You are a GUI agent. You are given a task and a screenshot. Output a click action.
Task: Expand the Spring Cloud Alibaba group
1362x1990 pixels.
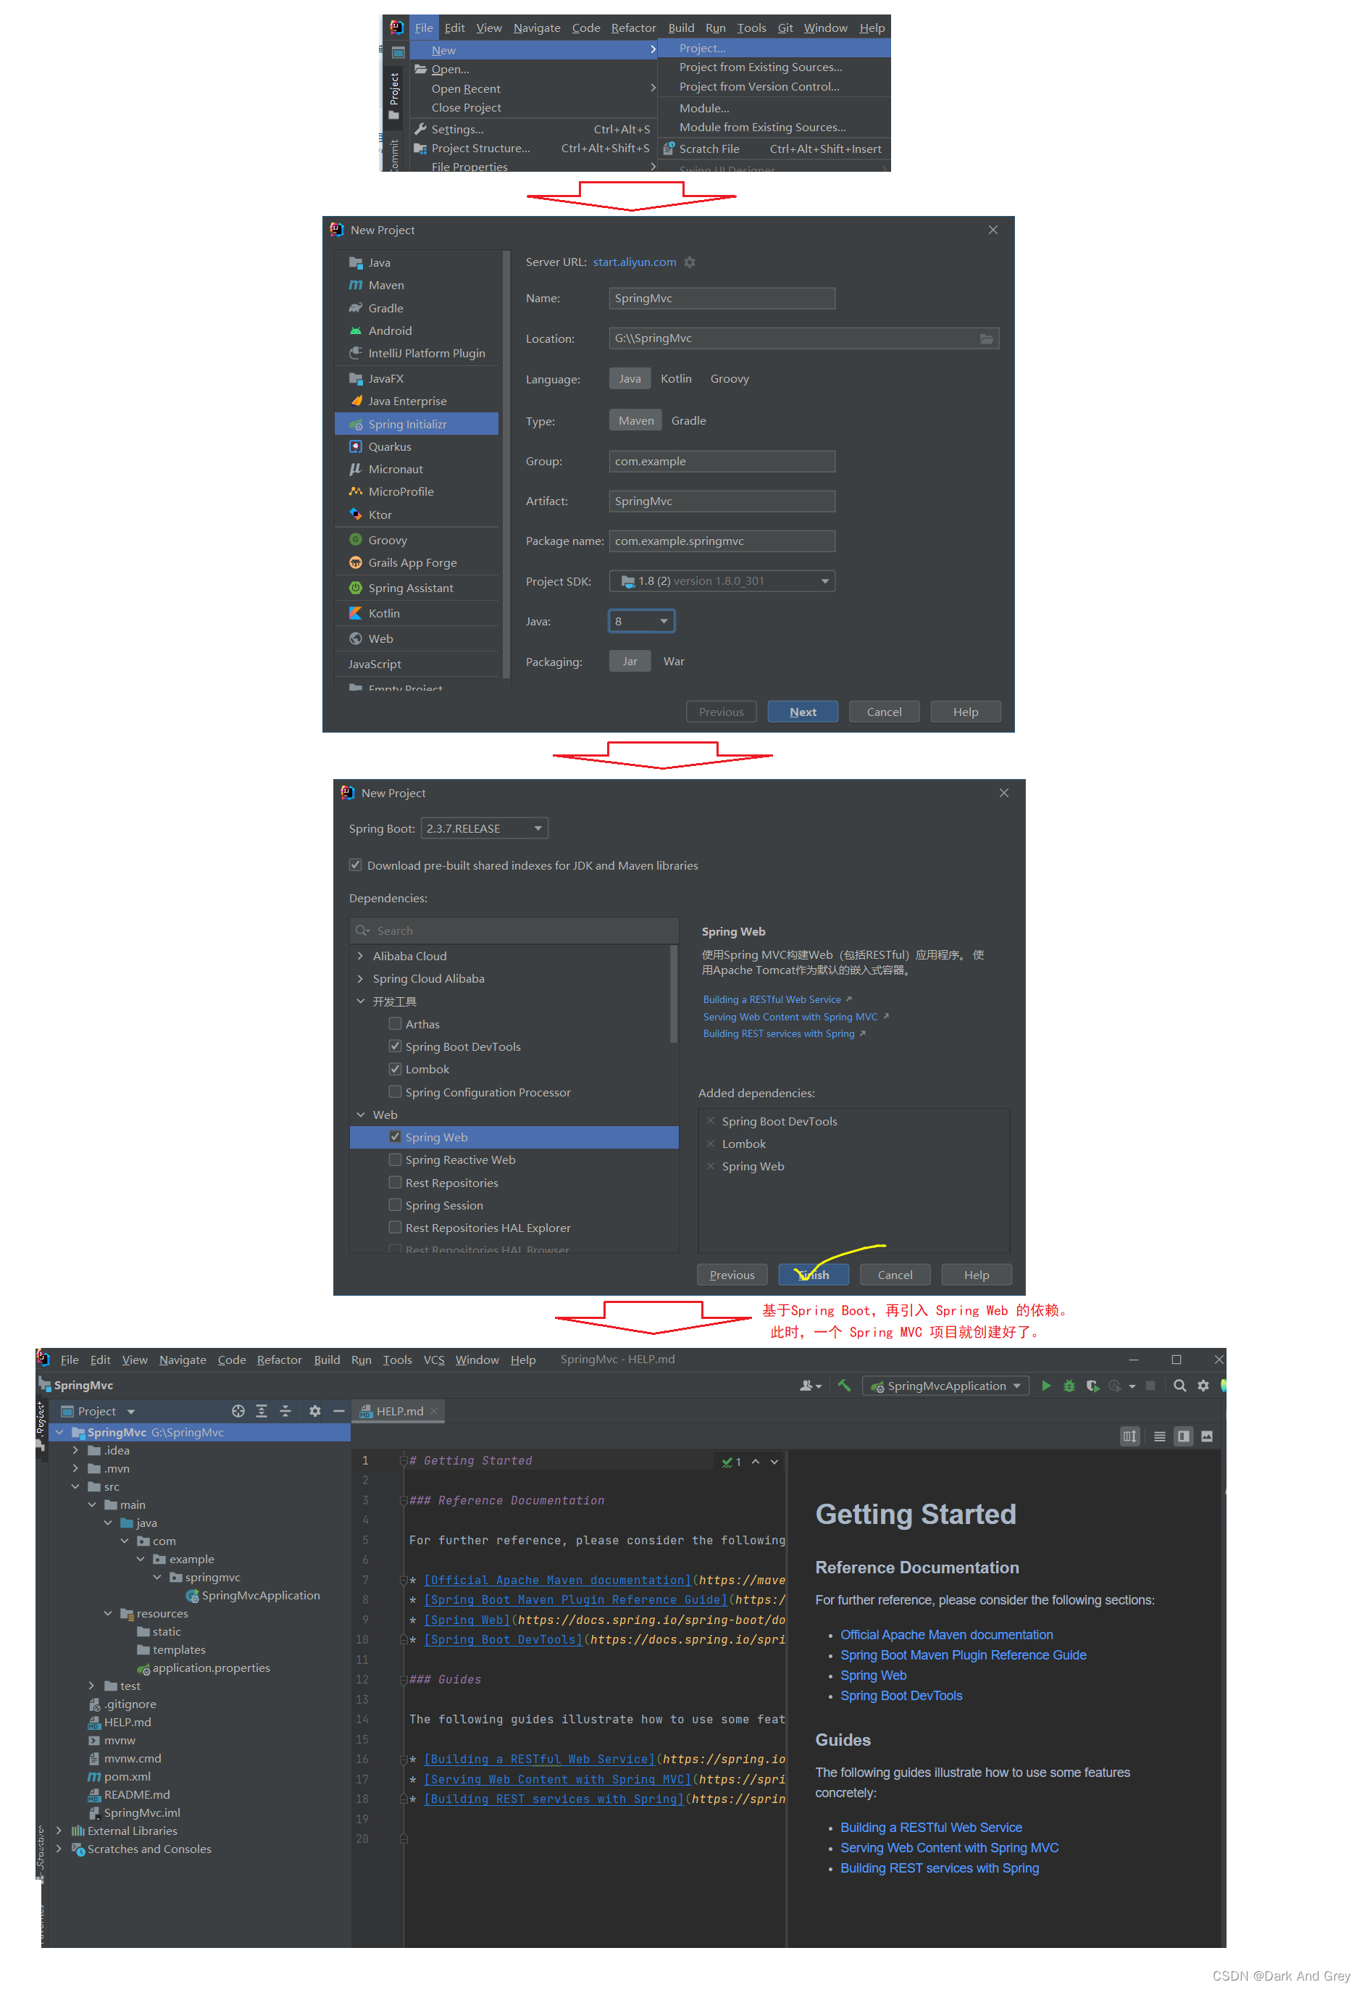pos(360,978)
